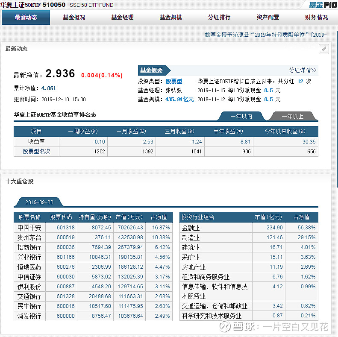This screenshot has width=338, height=337.
Task: Switch to 一年以上 returns tab
Action: click(293, 116)
